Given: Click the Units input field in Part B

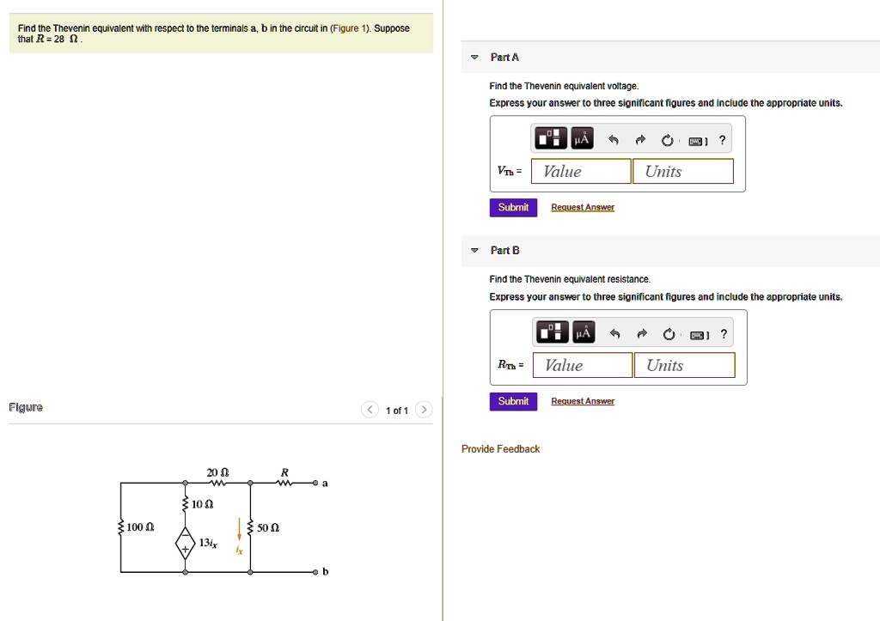Looking at the screenshot, I should (684, 364).
